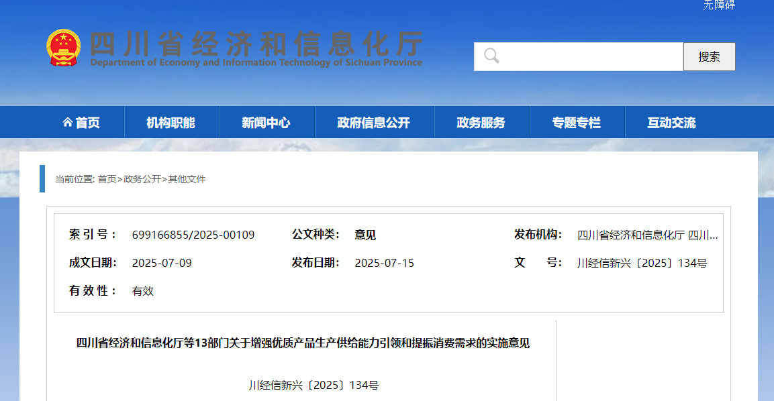The height and width of the screenshot is (401, 774).
Task: Open the 互动交流 menu
Action: click(672, 122)
